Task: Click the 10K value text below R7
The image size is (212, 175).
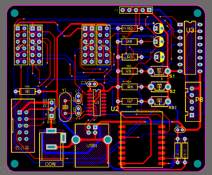Action: click(x=129, y=107)
